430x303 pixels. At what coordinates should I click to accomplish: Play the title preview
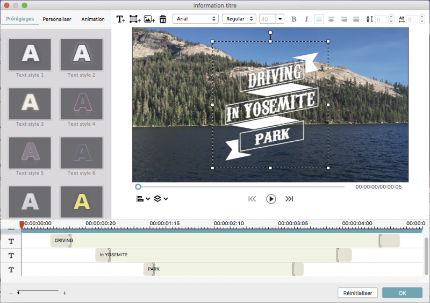pyautogui.click(x=271, y=199)
